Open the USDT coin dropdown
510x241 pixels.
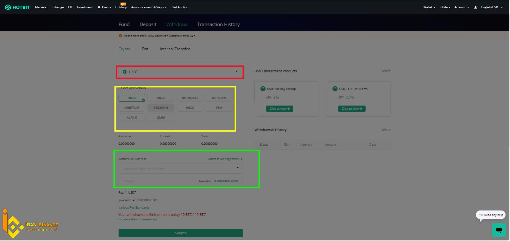[180, 72]
